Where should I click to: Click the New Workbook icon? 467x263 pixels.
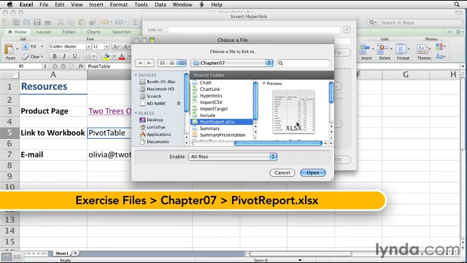(x=6, y=22)
